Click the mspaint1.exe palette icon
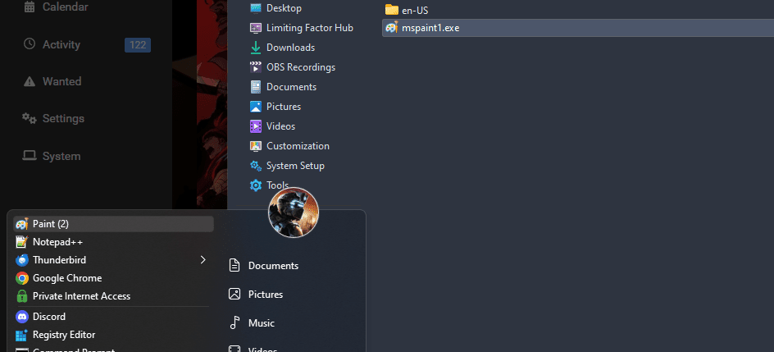 point(391,28)
